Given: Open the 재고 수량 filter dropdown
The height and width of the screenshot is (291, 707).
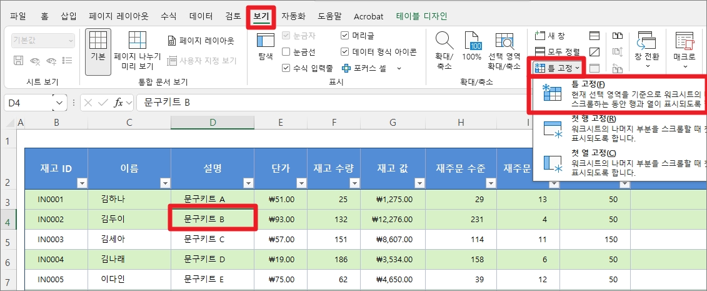Looking at the screenshot, I should pyautogui.click(x=354, y=183).
